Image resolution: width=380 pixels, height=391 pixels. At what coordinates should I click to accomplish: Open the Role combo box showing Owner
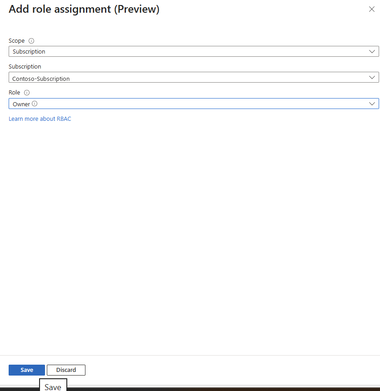(194, 104)
